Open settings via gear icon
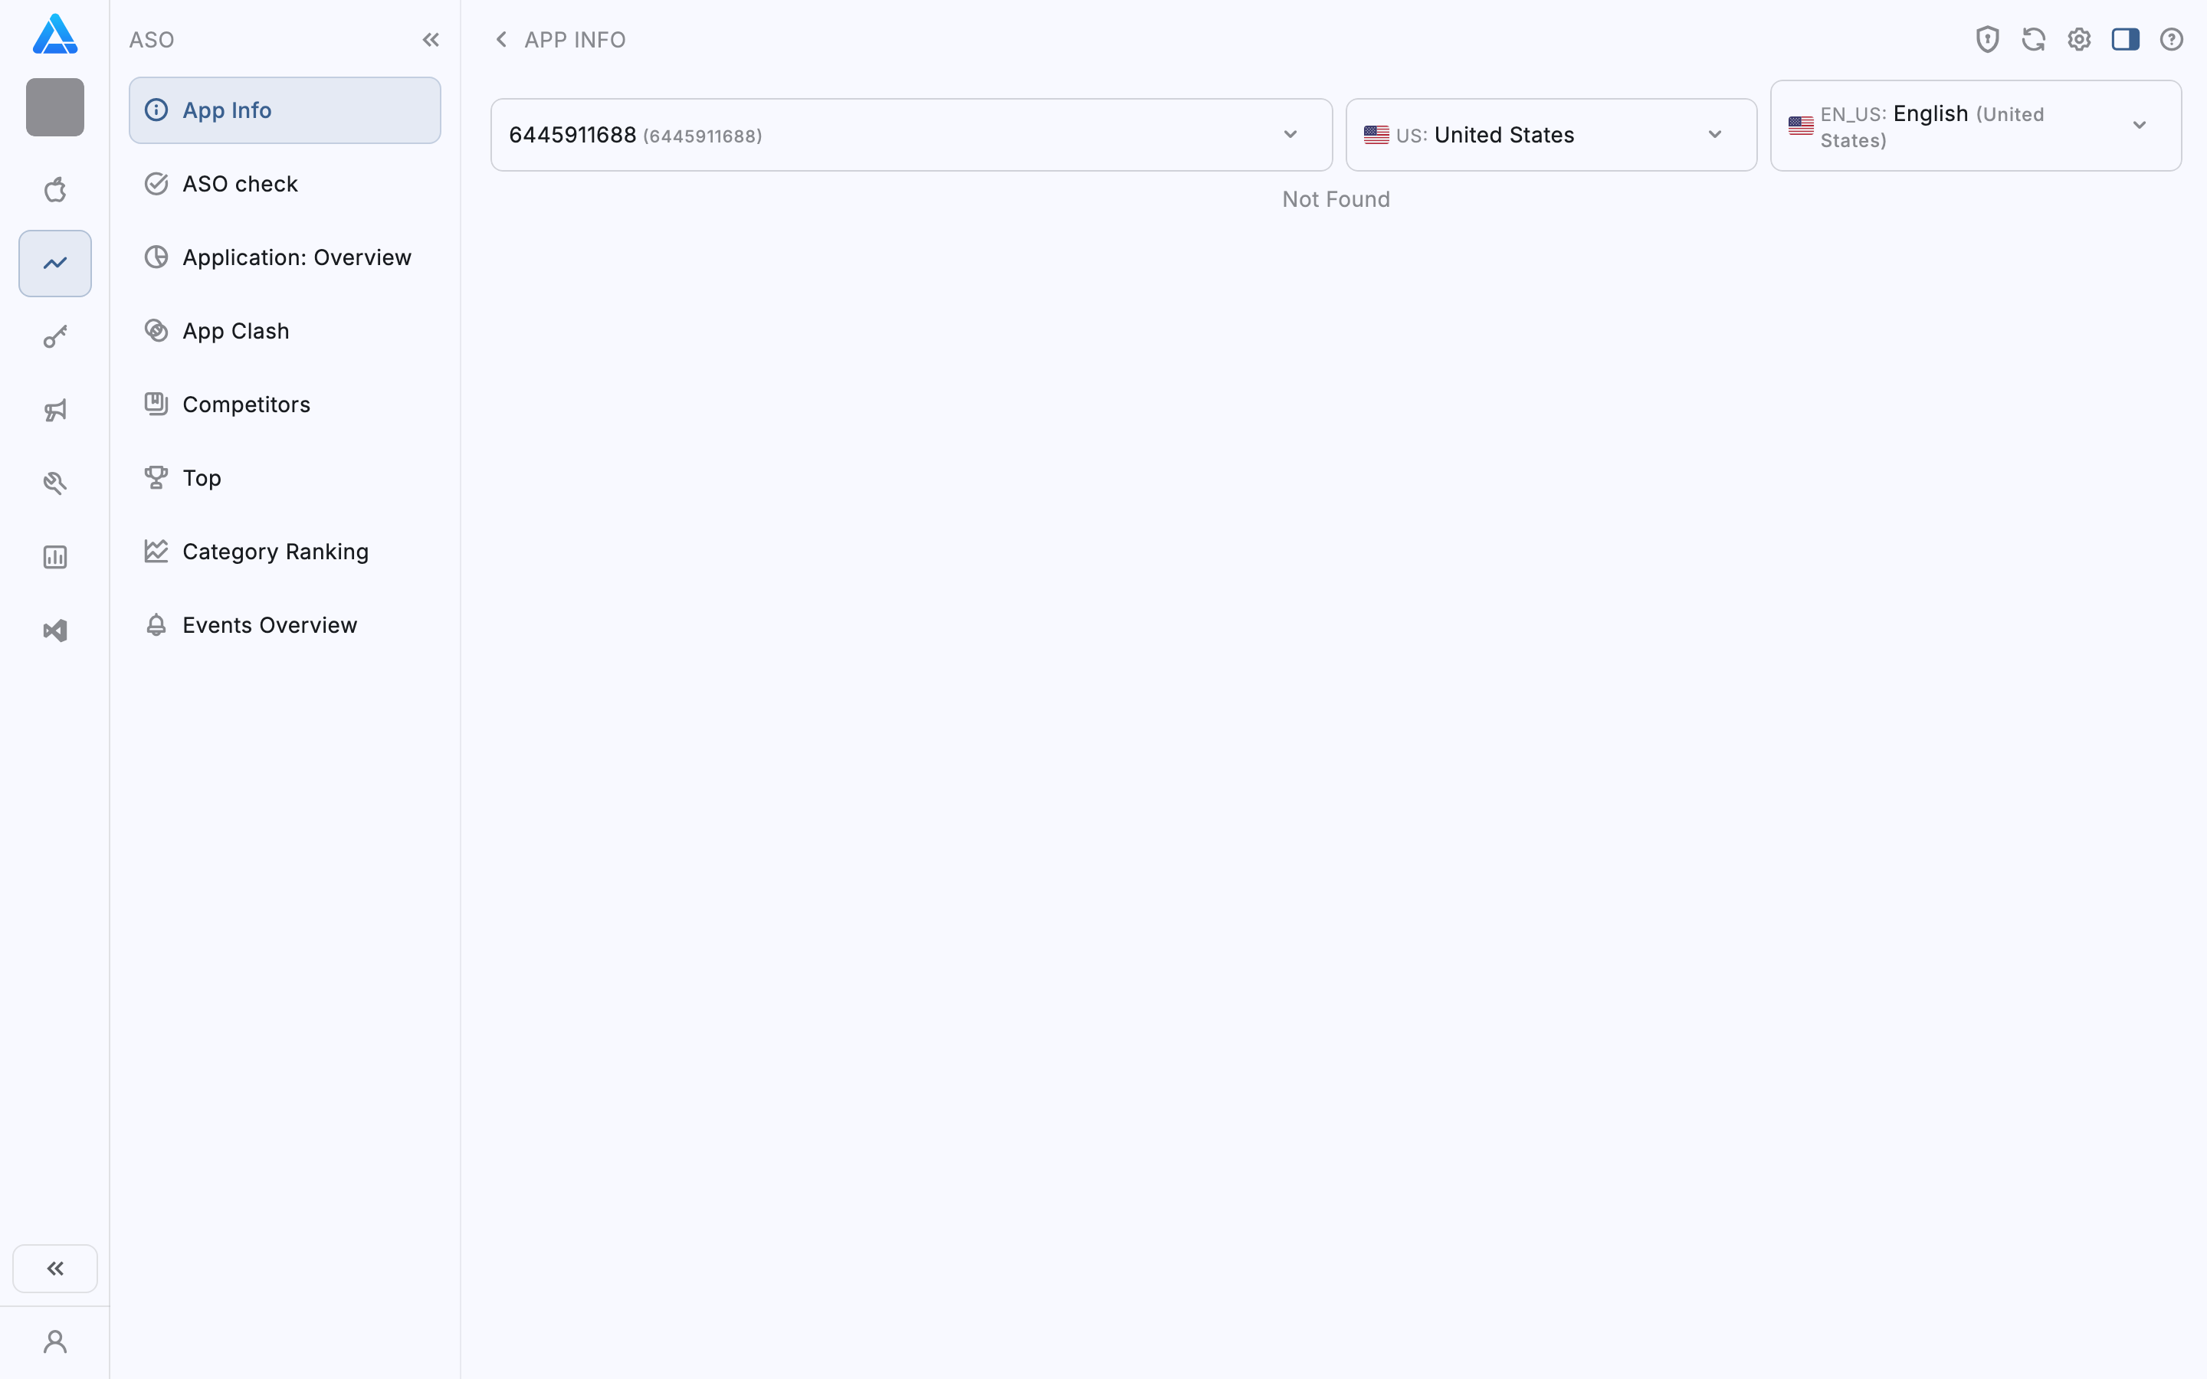 (x=2078, y=39)
